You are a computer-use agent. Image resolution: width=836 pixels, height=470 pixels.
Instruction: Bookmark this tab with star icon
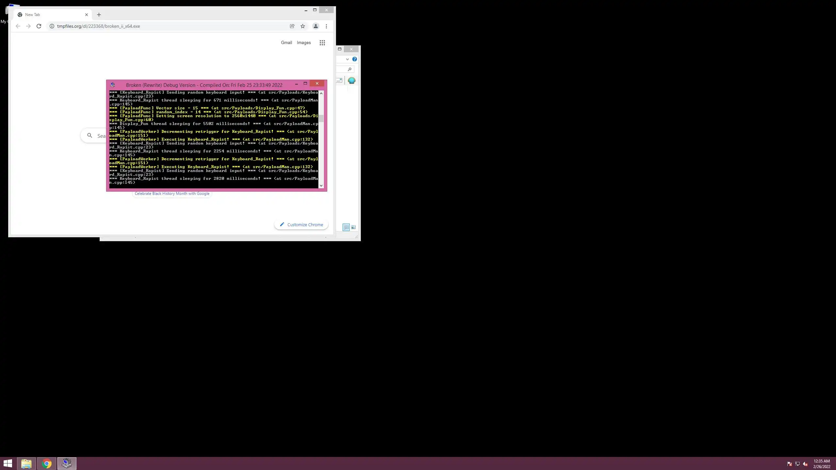(303, 26)
